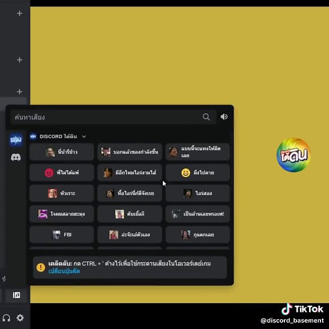This screenshot has width=329, height=329.
Task: Play the ใจผมสลาย sound
Action: coord(62,214)
